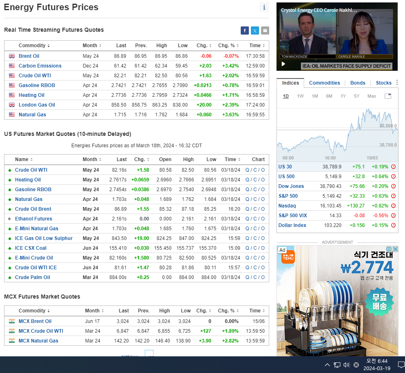Open the taskbar clock showing 6:44
405x373 pixels.
click(x=377, y=364)
